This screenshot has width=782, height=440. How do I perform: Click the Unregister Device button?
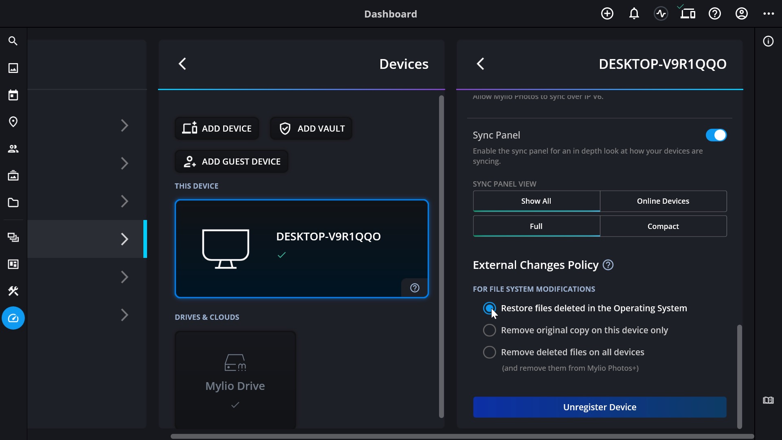(x=600, y=407)
